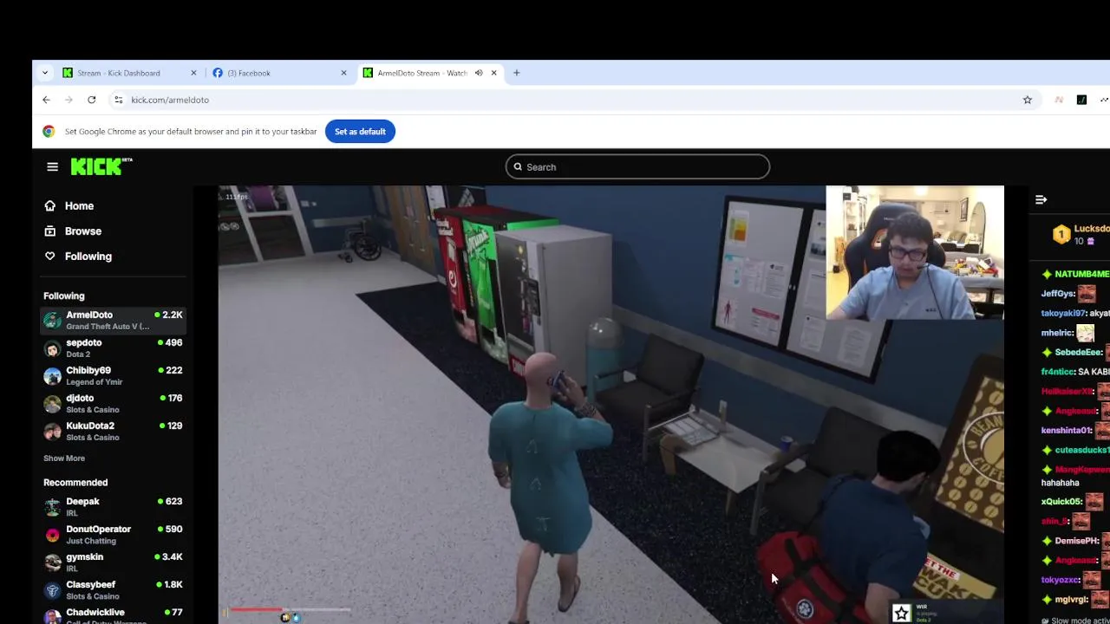Viewport: 1110px width, 624px height.
Task: Switch to Stream - Kick Dashboard tab
Action: pyautogui.click(x=130, y=74)
